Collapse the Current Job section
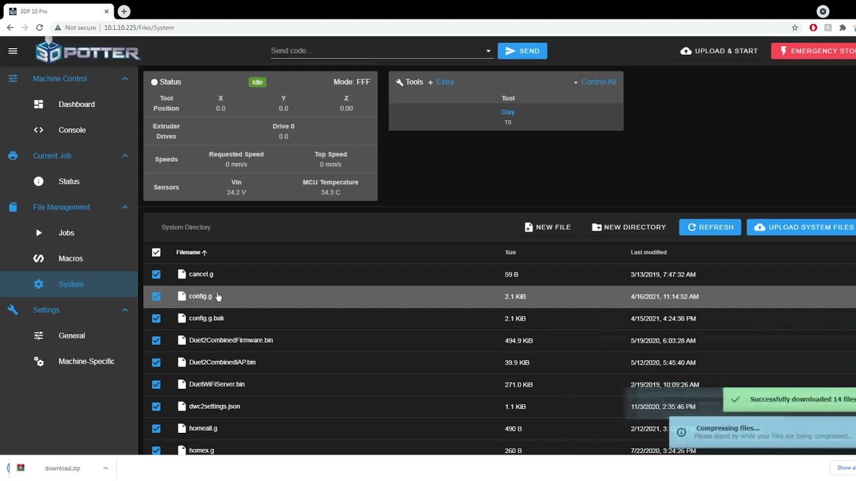Viewport: 856px width, 481px height. click(125, 156)
